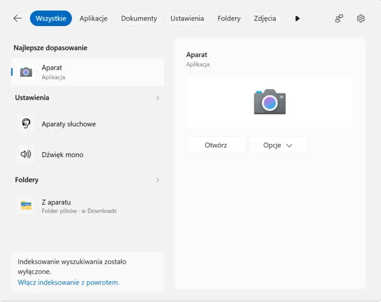Click the Z aparatu folder icon
This screenshot has width=381, height=302.
(x=26, y=206)
